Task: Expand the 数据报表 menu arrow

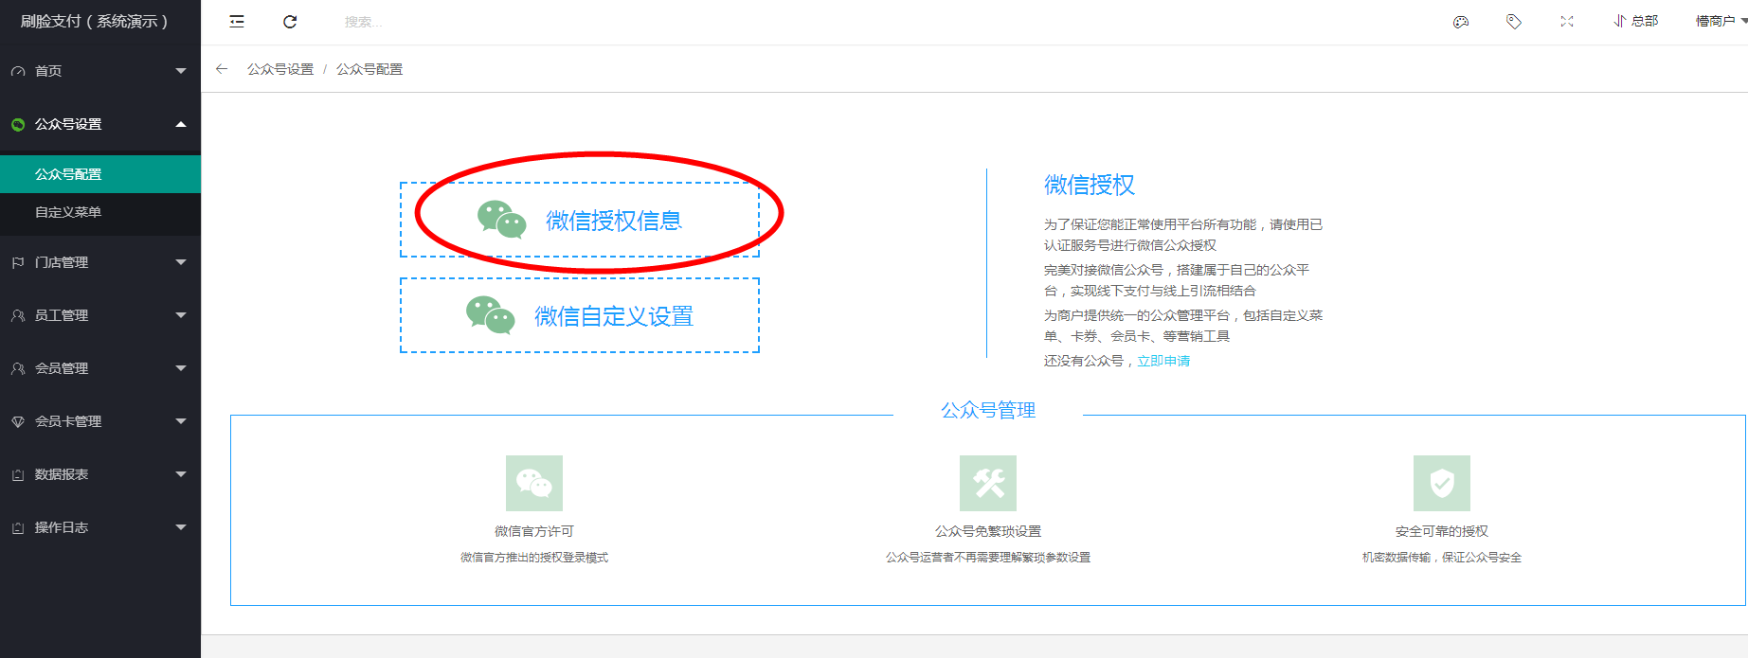Action: pyautogui.click(x=181, y=474)
